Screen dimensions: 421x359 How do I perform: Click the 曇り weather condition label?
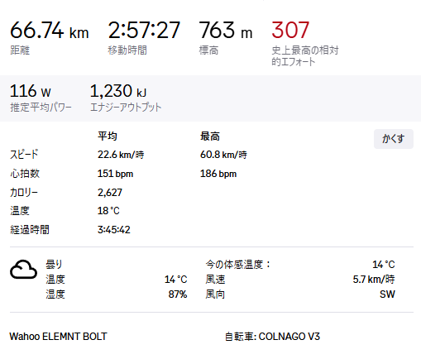(54, 264)
